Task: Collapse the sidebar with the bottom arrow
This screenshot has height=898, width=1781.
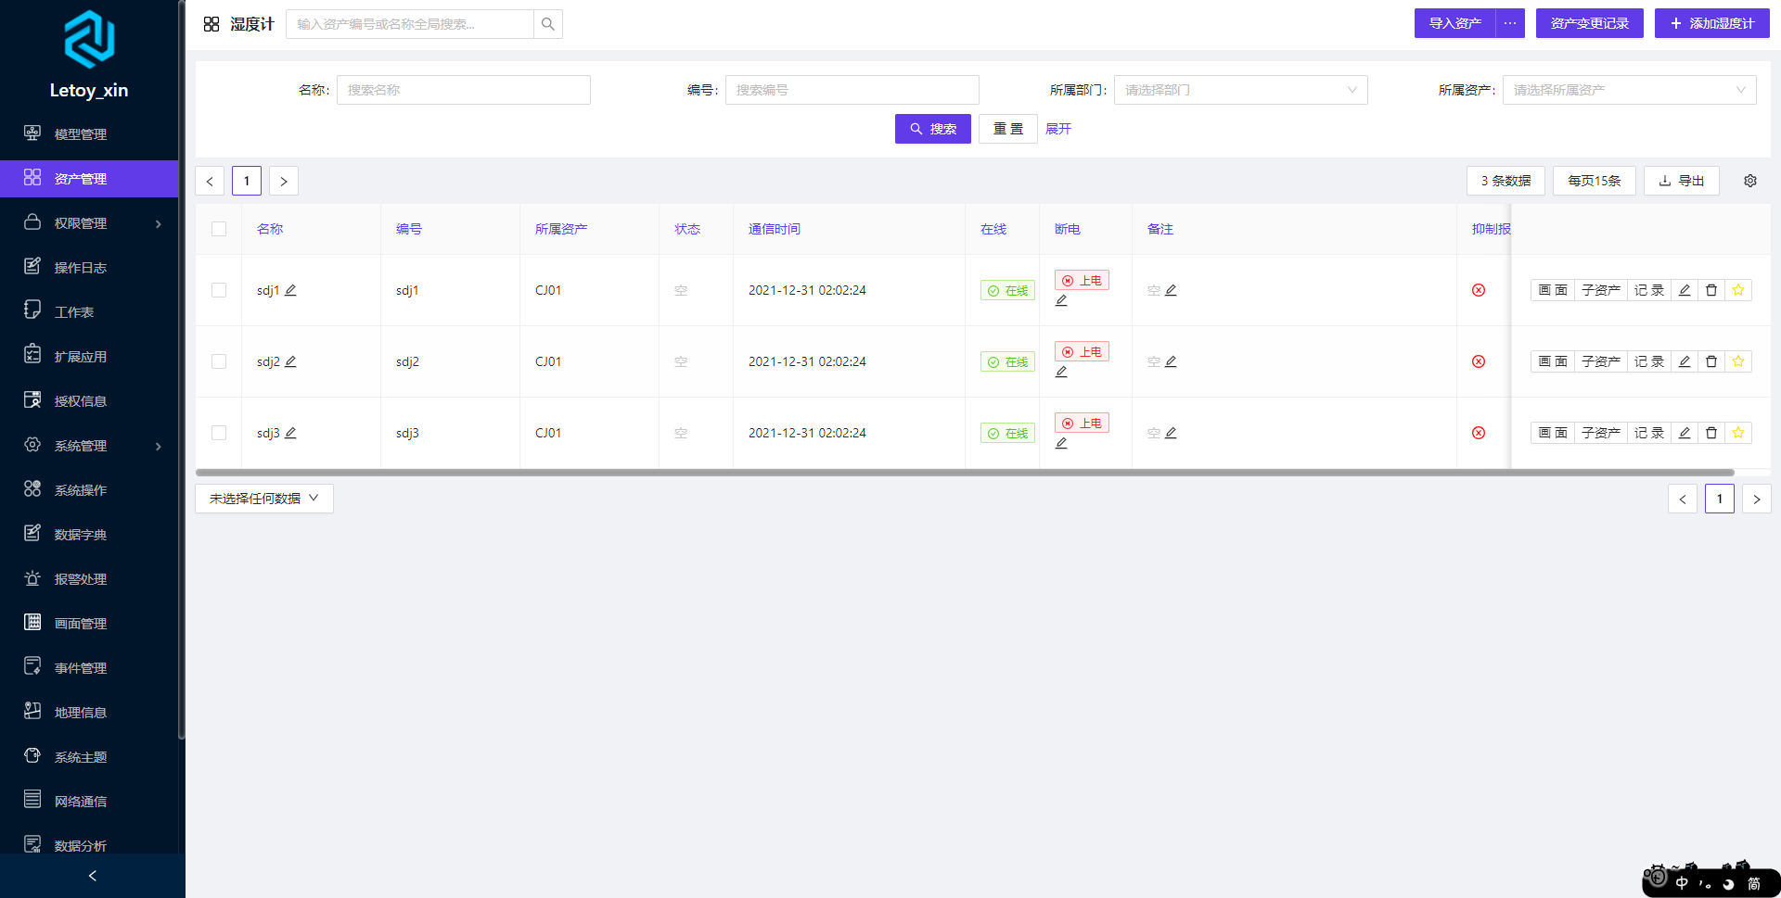Action: pos(93,876)
